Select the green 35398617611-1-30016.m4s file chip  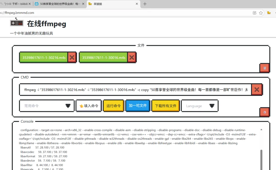click(103, 58)
